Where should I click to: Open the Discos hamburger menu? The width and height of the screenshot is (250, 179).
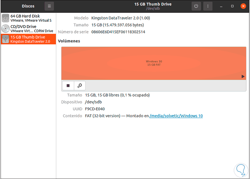coord(49,6)
